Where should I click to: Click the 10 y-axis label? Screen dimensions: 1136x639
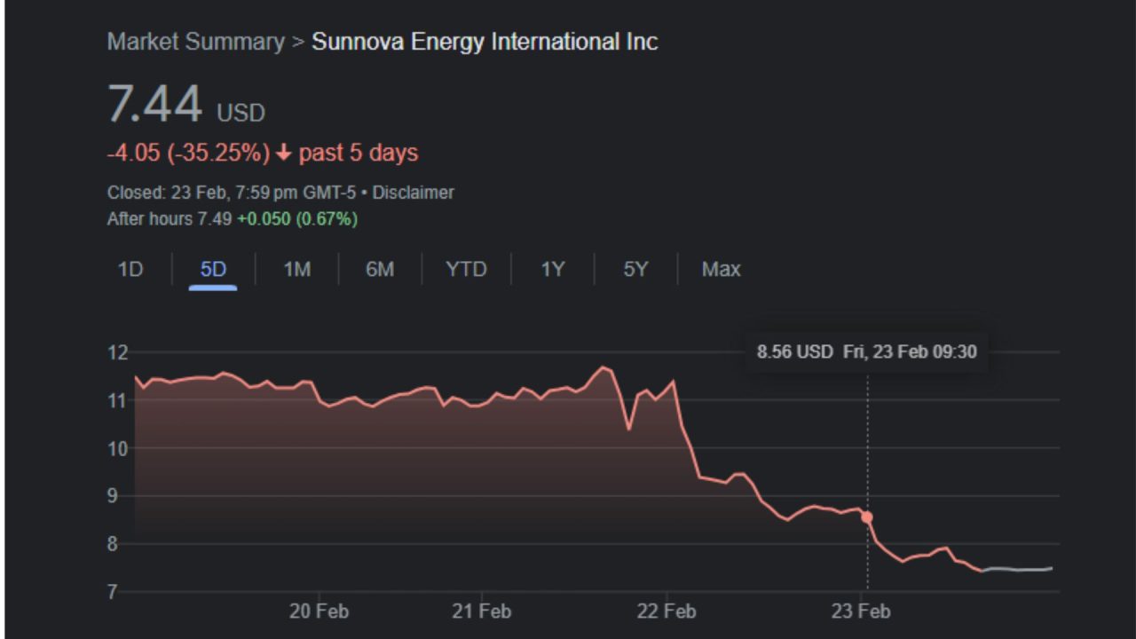click(117, 448)
